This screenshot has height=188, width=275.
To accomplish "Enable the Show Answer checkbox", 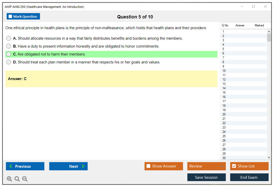I will pyautogui.click(x=149, y=166).
